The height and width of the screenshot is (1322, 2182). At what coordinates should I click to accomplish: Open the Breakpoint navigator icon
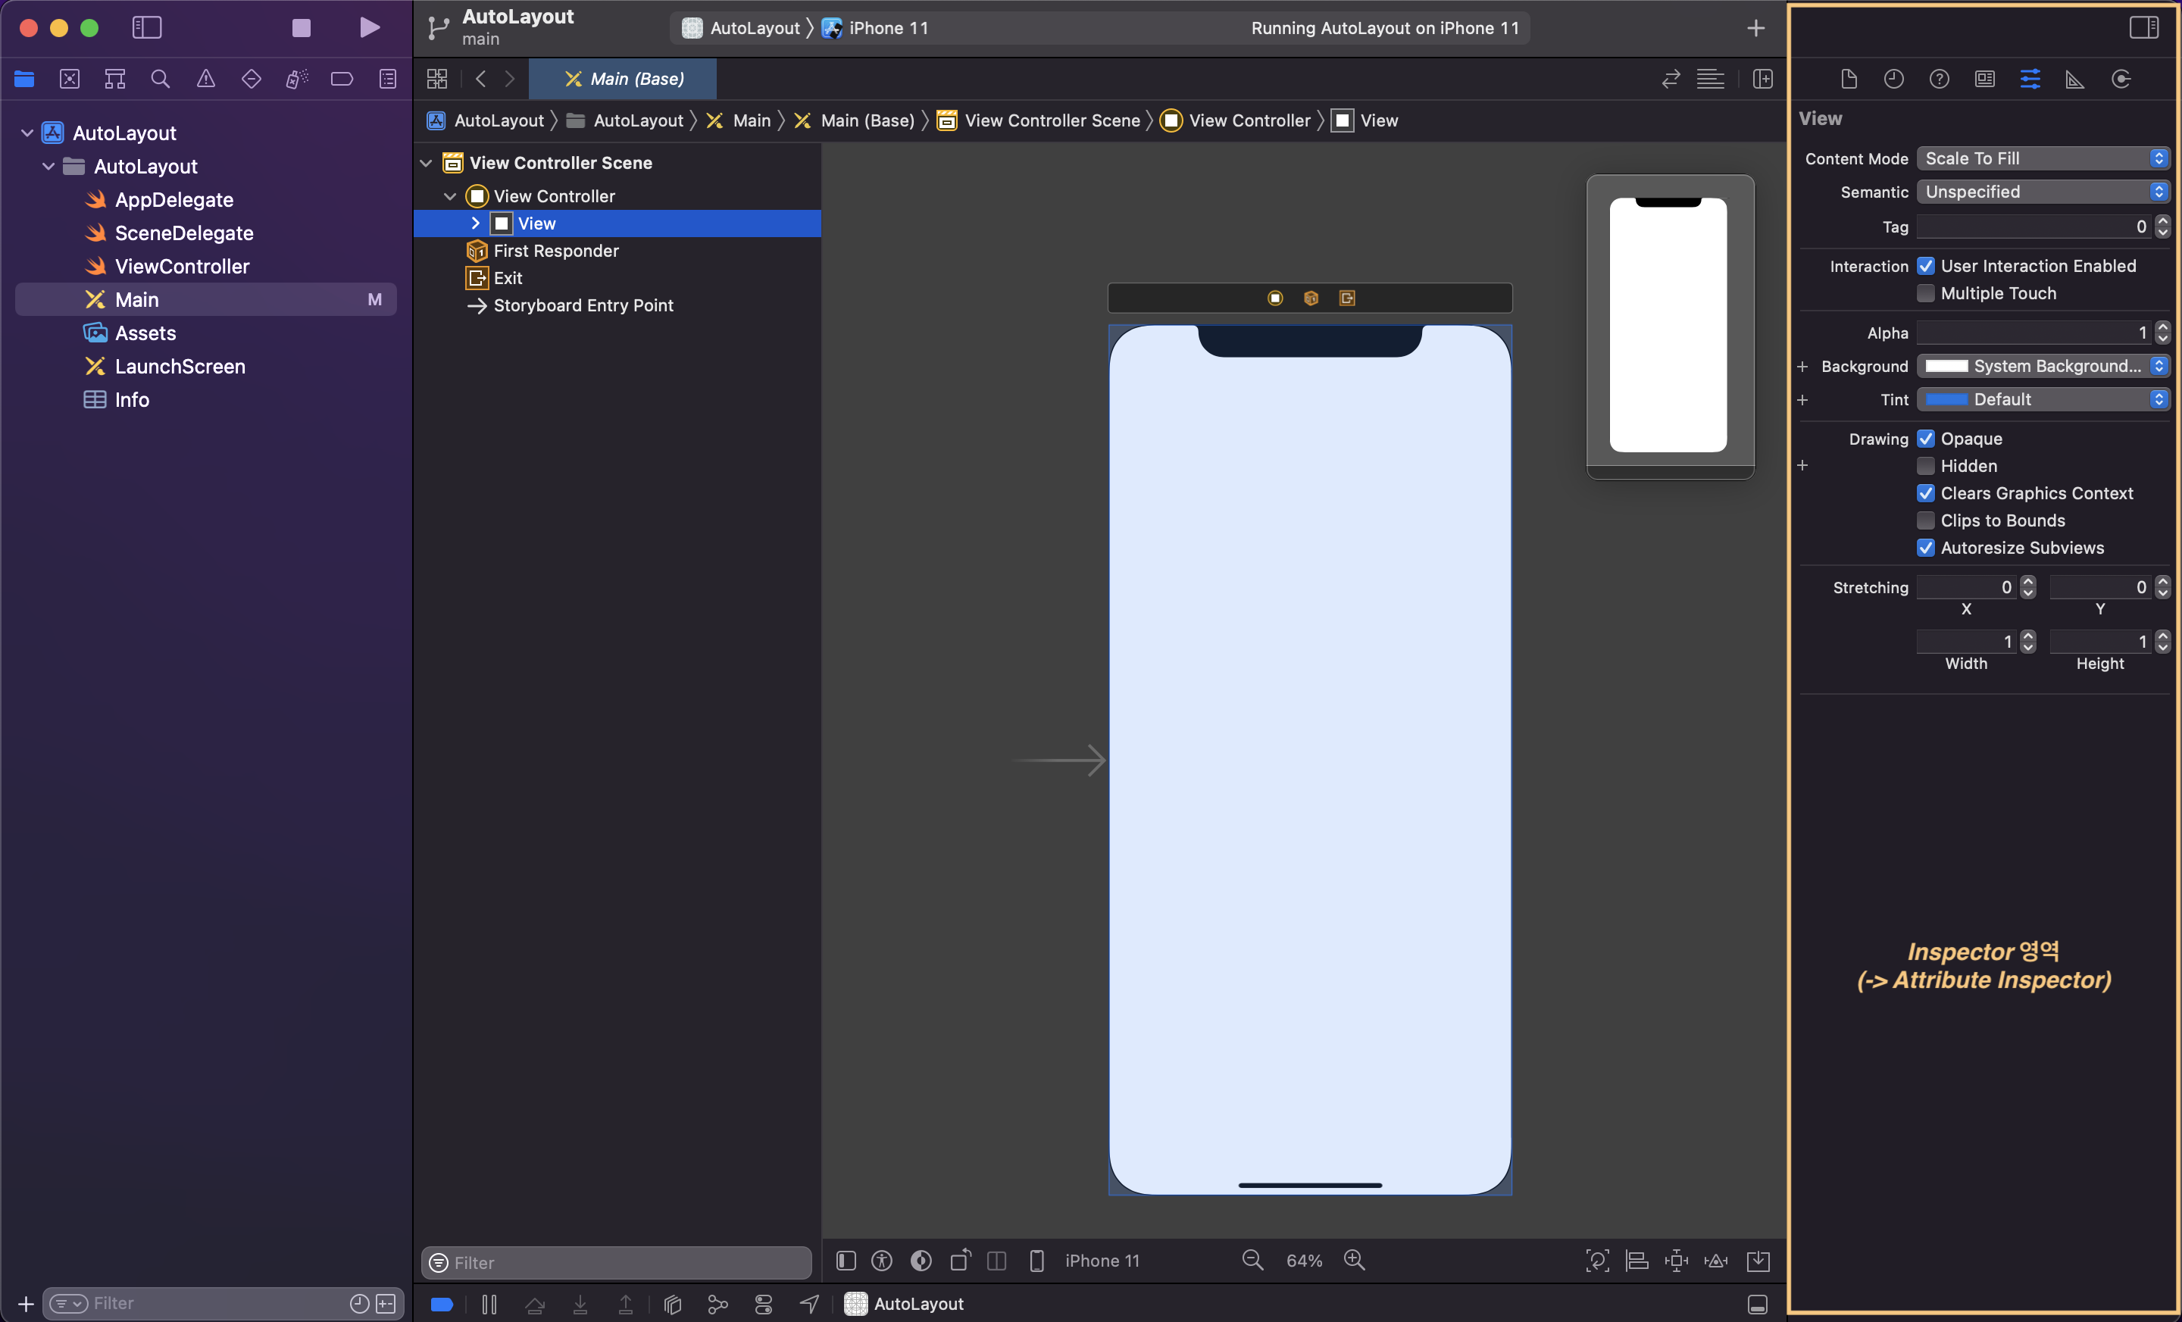[x=342, y=79]
